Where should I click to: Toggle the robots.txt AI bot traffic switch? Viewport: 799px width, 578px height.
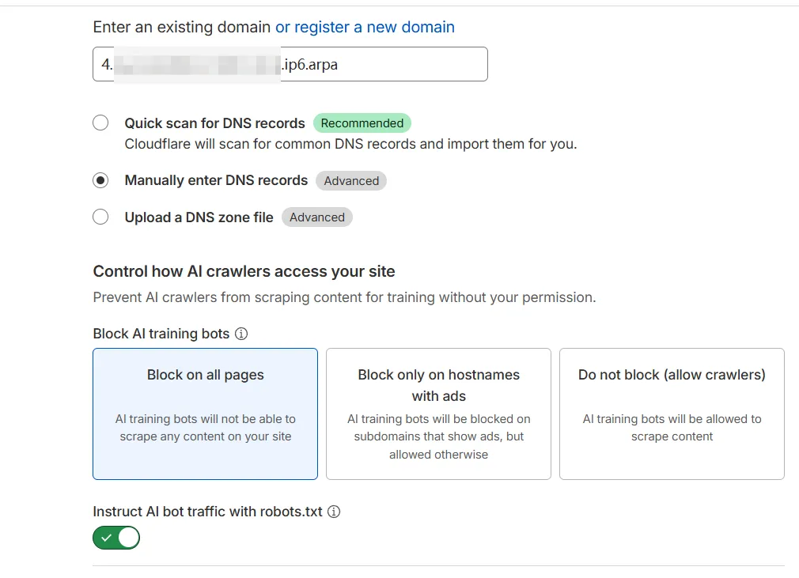tap(116, 538)
